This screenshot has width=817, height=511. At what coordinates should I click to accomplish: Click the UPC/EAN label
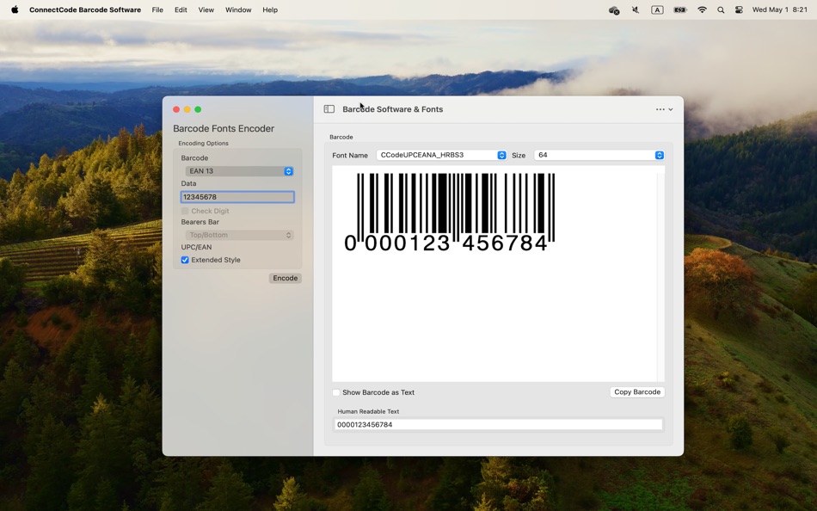click(196, 247)
